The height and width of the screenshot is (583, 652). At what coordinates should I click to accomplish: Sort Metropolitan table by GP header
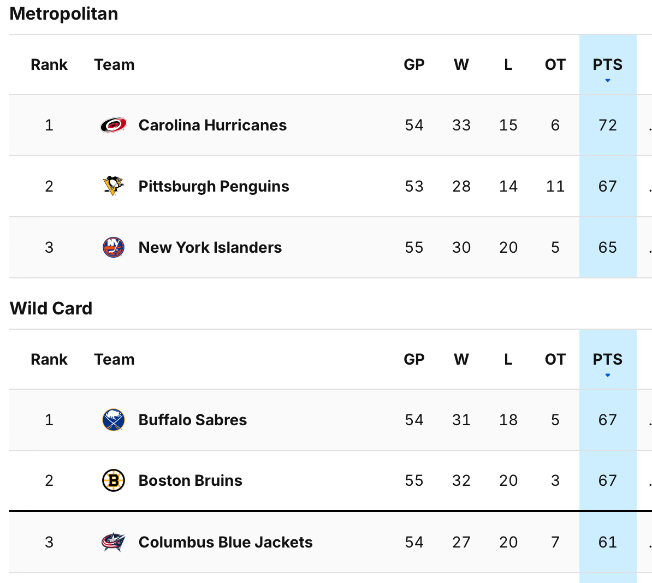(414, 64)
